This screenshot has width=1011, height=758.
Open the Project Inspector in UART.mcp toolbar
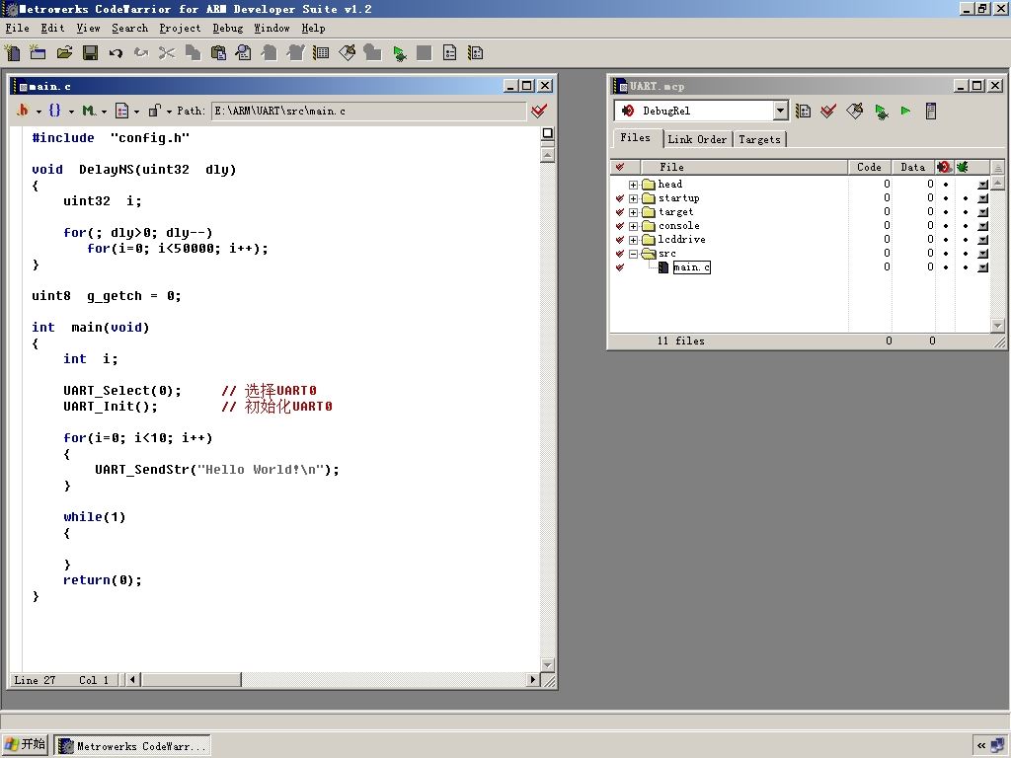pyautogui.click(x=931, y=111)
